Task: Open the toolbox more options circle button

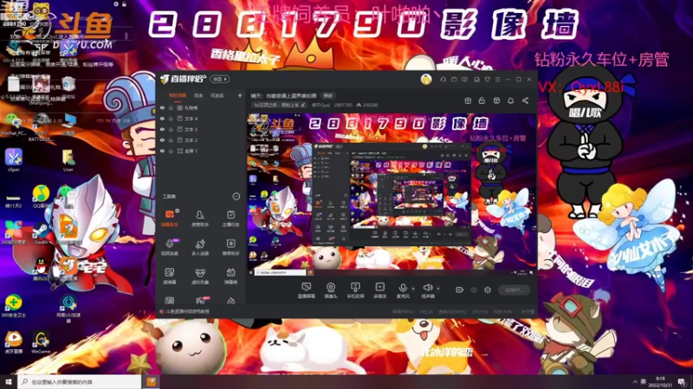Action: [x=236, y=196]
